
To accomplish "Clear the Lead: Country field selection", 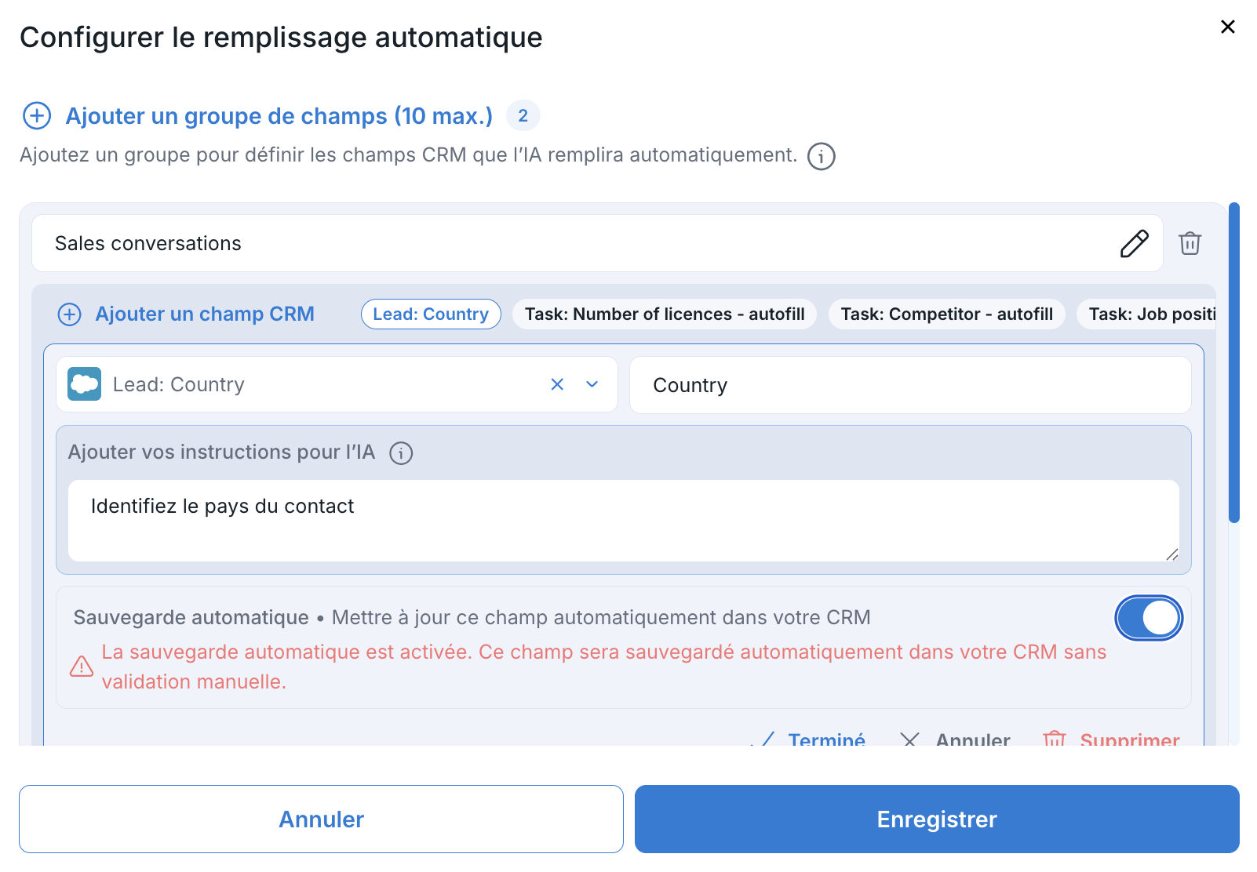I will 557,384.
